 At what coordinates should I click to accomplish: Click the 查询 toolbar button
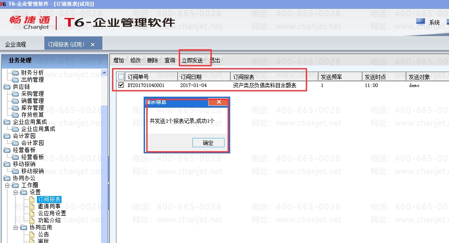pos(170,60)
